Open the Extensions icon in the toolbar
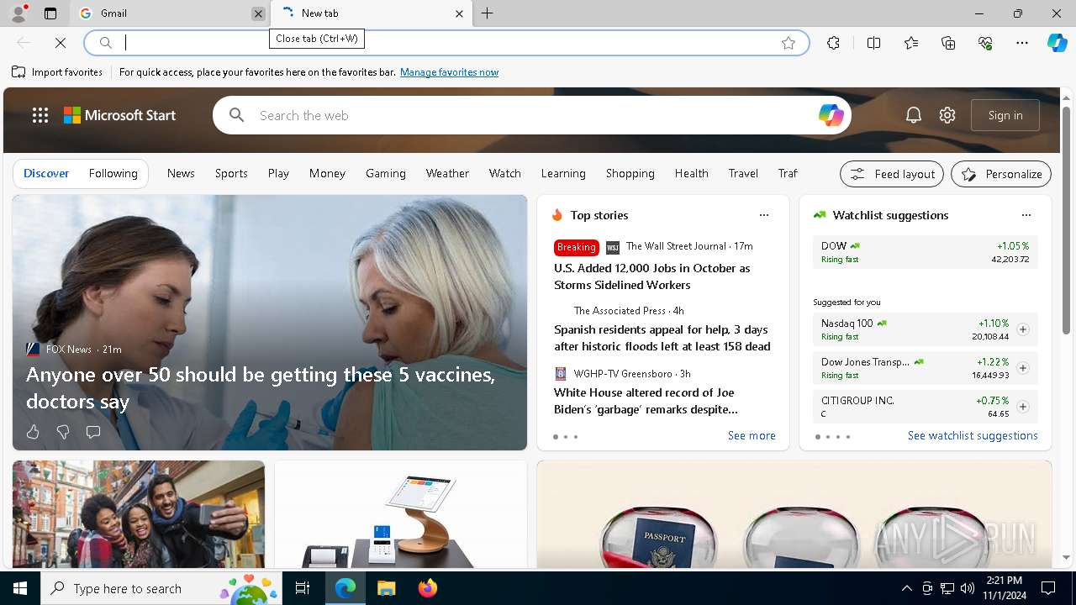Viewport: 1076px width, 605px height. 833,43
